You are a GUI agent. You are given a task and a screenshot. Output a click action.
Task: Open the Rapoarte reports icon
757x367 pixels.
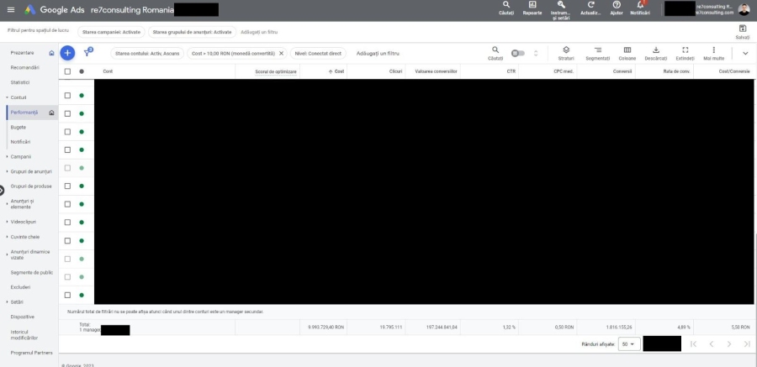click(x=532, y=4)
